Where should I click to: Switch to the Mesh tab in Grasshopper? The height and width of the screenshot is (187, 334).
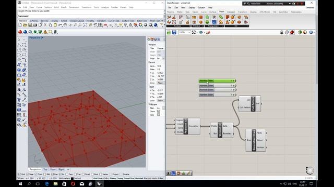pyautogui.click(x=222, y=12)
